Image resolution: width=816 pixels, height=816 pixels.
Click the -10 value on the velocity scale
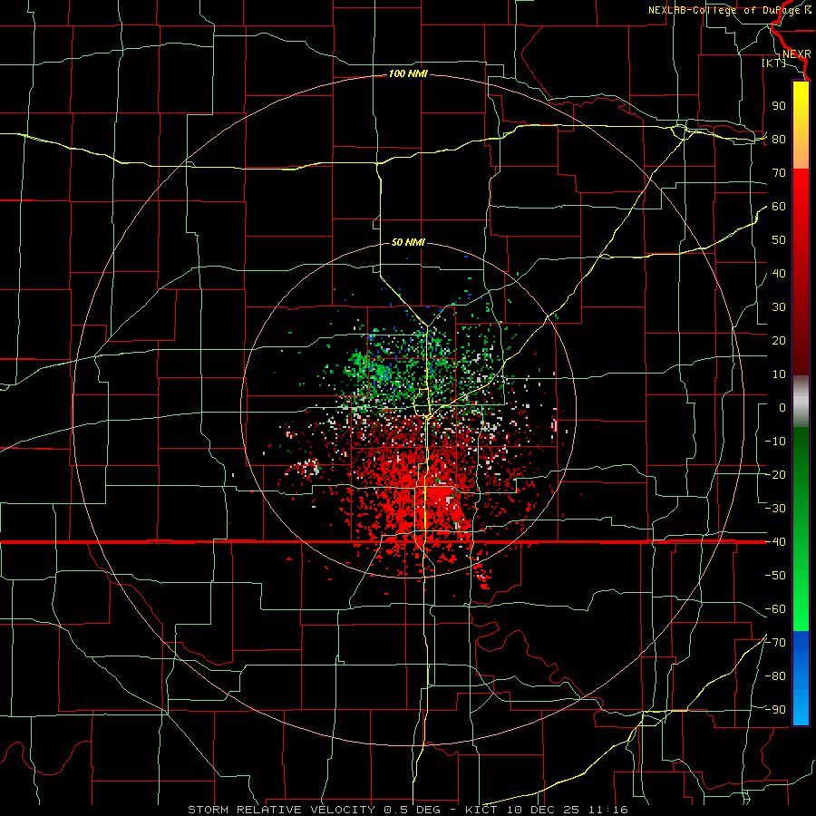point(775,442)
